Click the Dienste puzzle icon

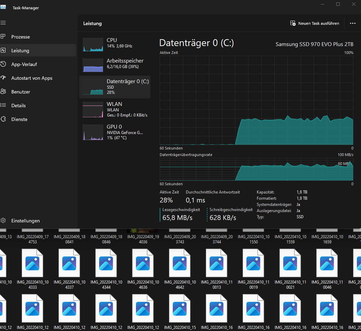(3, 119)
